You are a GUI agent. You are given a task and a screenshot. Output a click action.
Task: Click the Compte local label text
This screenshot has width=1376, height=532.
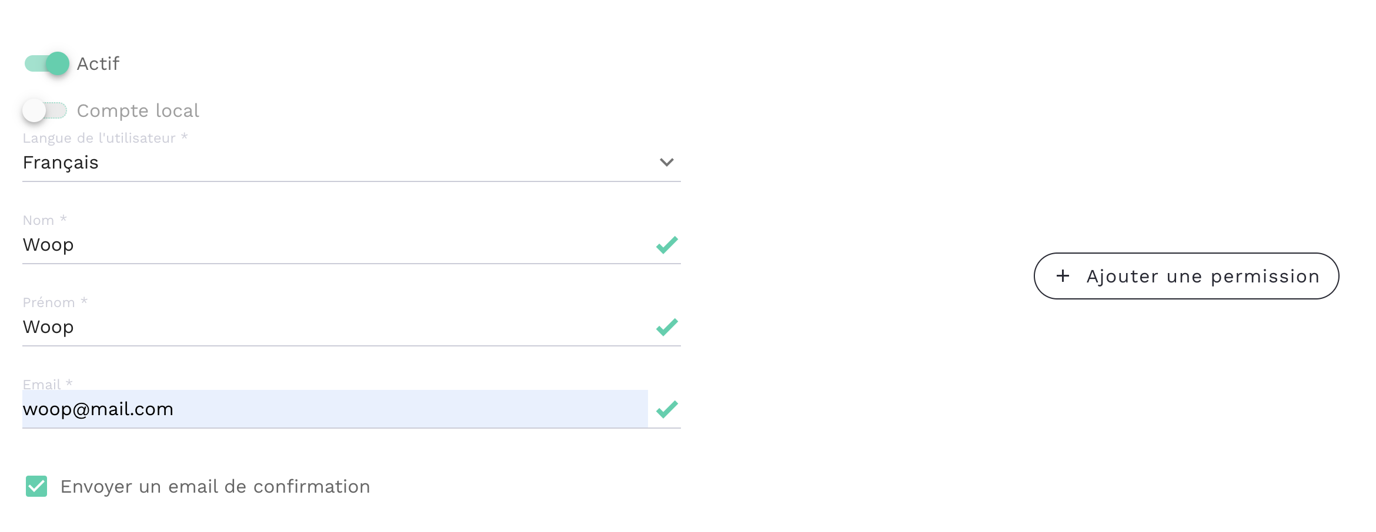pos(138,110)
